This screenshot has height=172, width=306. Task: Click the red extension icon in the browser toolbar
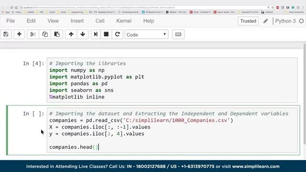[277, 8]
